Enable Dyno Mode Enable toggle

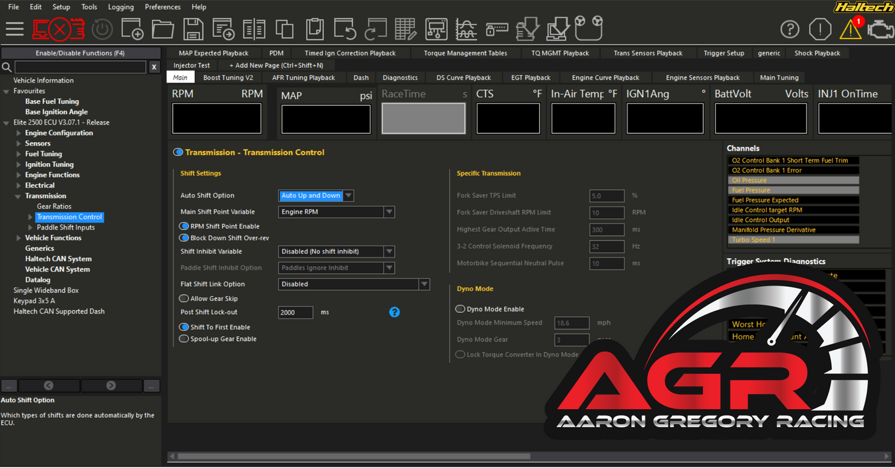click(x=460, y=308)
